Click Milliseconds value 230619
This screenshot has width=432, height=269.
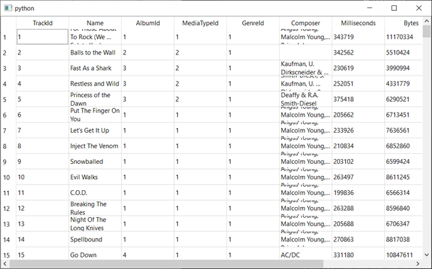tap(358, 68)
